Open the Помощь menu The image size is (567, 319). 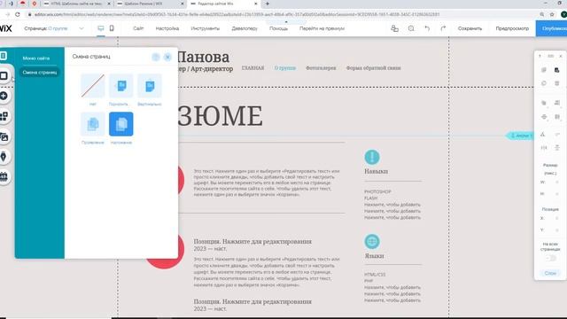(278, 28)
